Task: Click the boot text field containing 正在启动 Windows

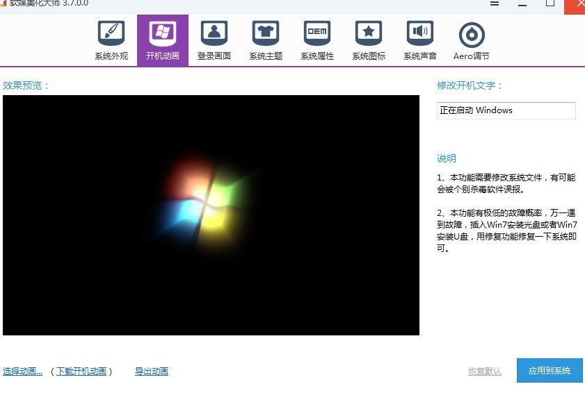Action: pos(506,110)
